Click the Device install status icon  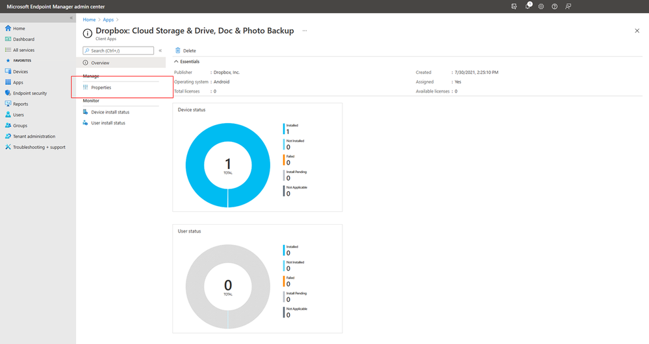coord(85,112)
